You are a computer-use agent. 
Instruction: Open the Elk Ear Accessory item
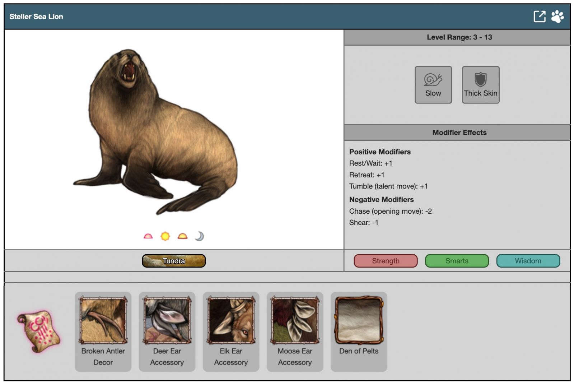tap(231, 320)
